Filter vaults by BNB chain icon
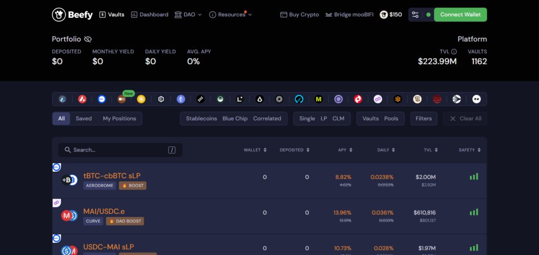The height and width of the screenshot is (255, 539). [141, 99]
